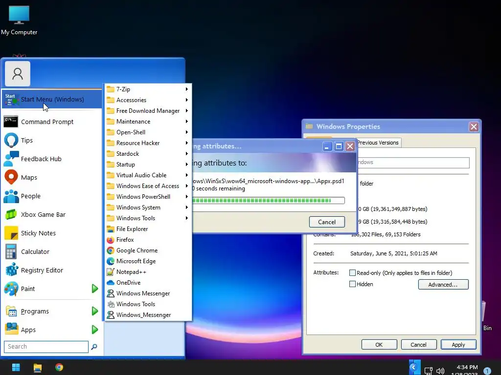Toggle the Hidden attribute checkbox
Viewport: 501px width, 375px height.
(352, 284)
